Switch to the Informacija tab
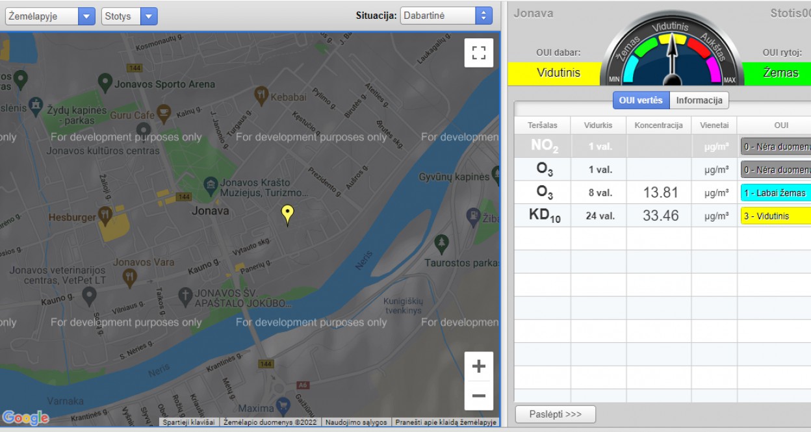This screenshot has height=432, width=811. coord(699,101)
